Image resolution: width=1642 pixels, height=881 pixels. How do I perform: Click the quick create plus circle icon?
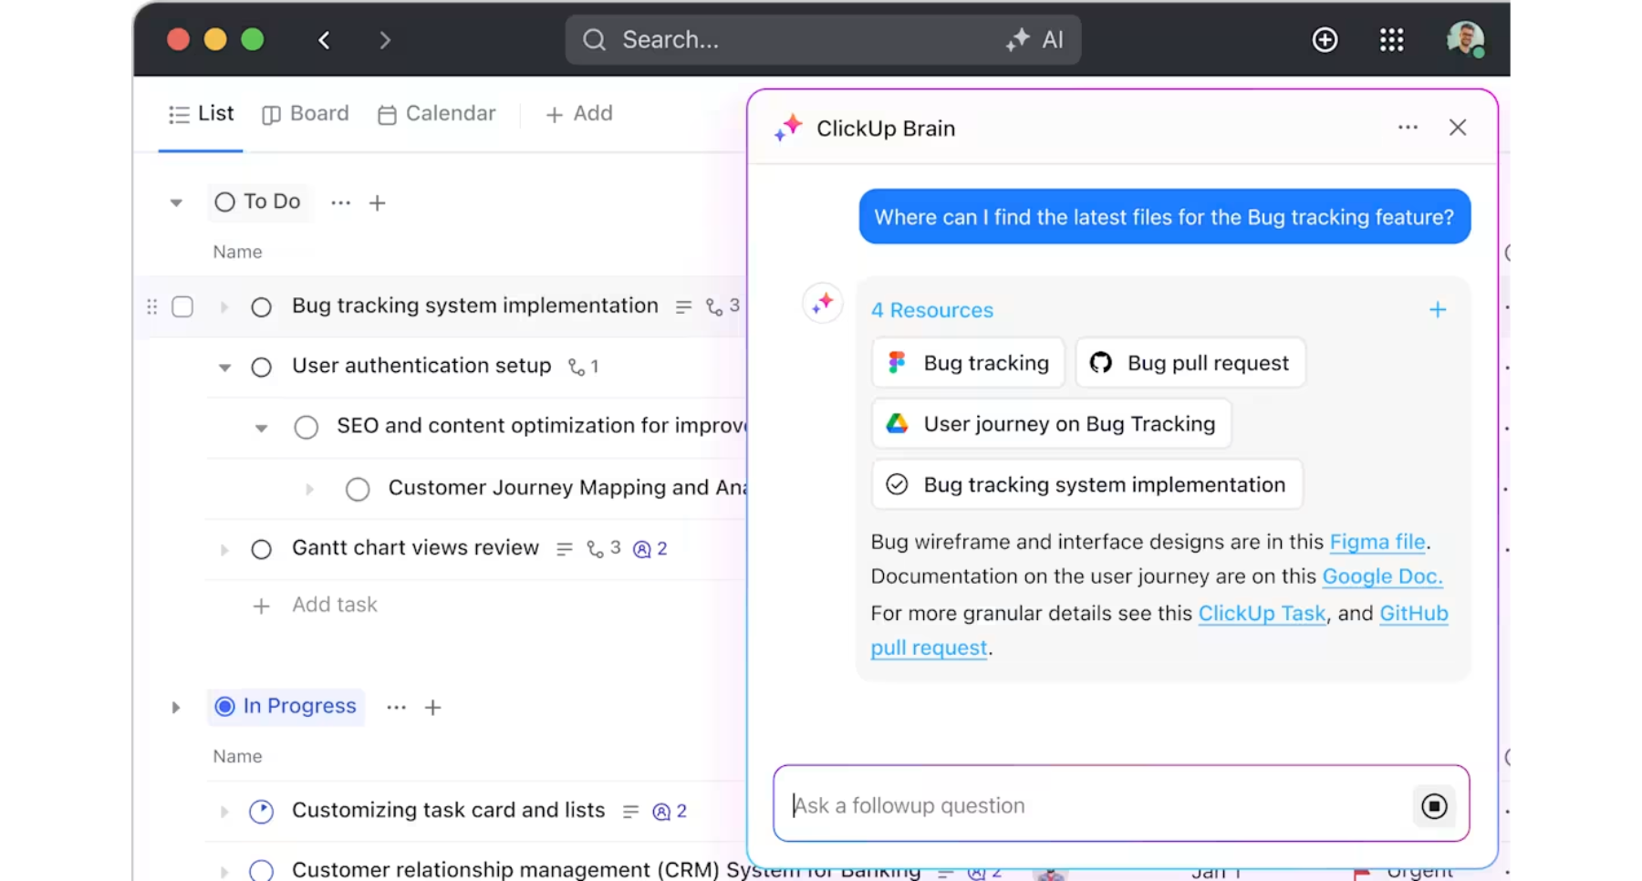pyautogui.click(x=1325, y=39)
